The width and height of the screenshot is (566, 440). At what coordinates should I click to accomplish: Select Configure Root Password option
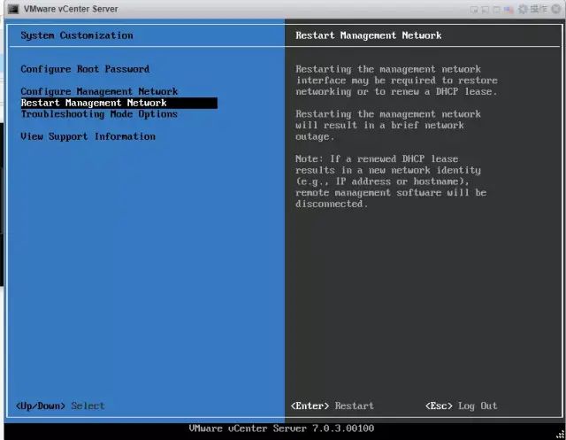(x=85, y=69)
